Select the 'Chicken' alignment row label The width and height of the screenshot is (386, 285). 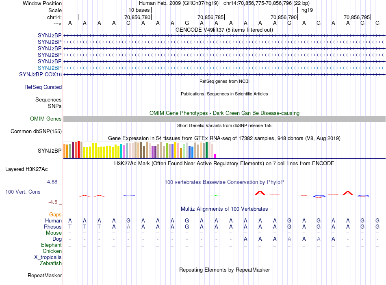52,251
